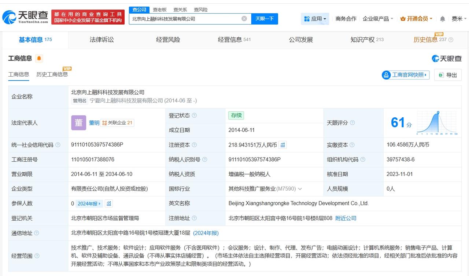Open the chart icon next to 注册资本 value
The width and height of the screenshot is (469, 276).
click(282, 145)
